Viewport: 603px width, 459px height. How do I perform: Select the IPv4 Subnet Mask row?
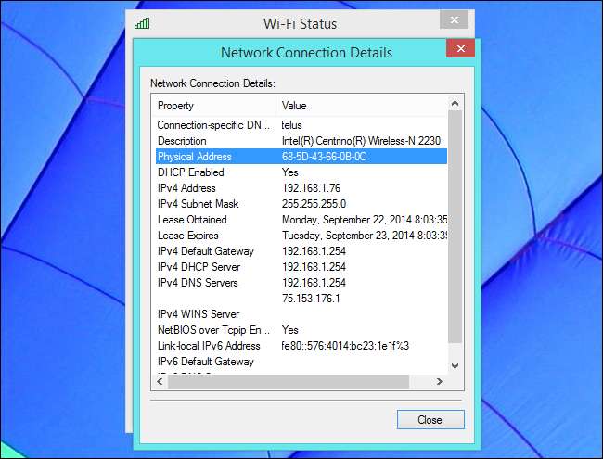pos(301,204)
